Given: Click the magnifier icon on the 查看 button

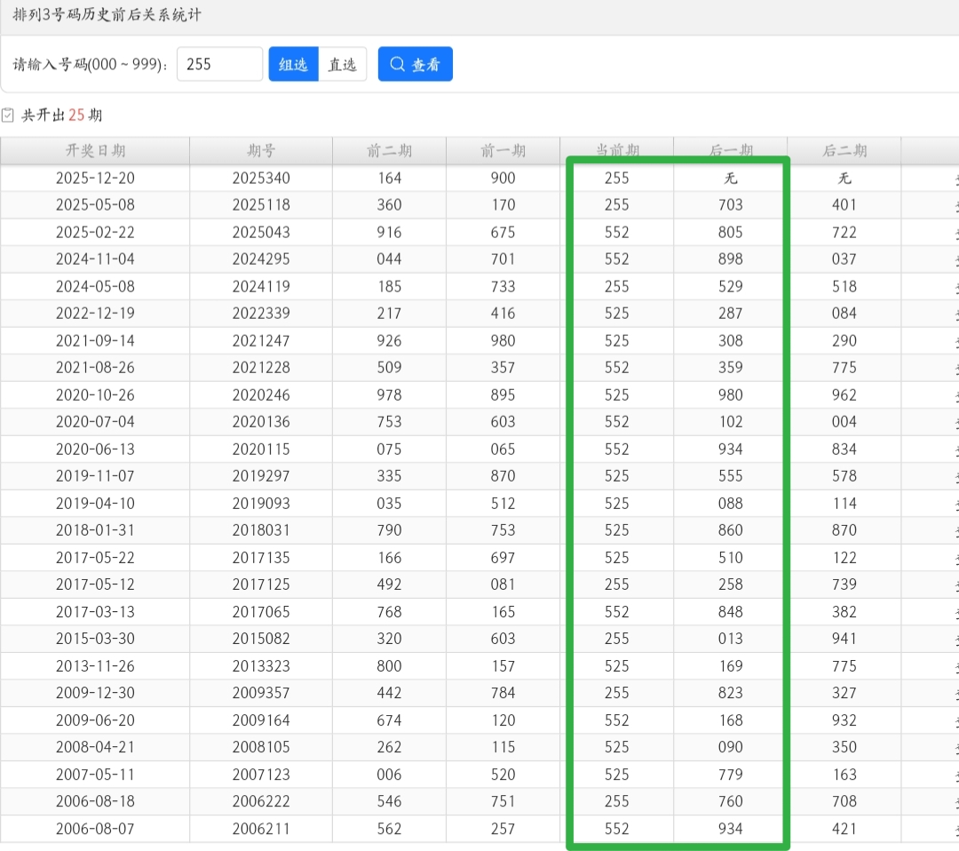Looking at the screenshot, I should [x=397, y=64].
